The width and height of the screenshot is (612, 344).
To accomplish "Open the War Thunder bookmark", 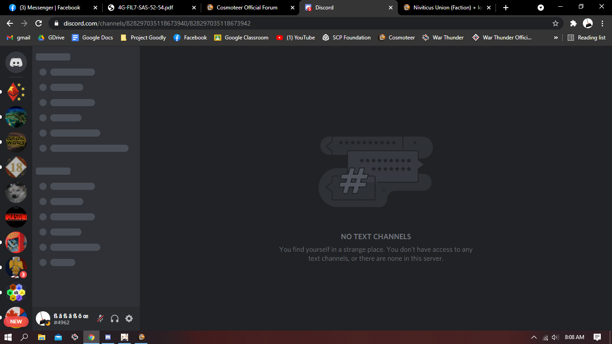I will (443, 38).
